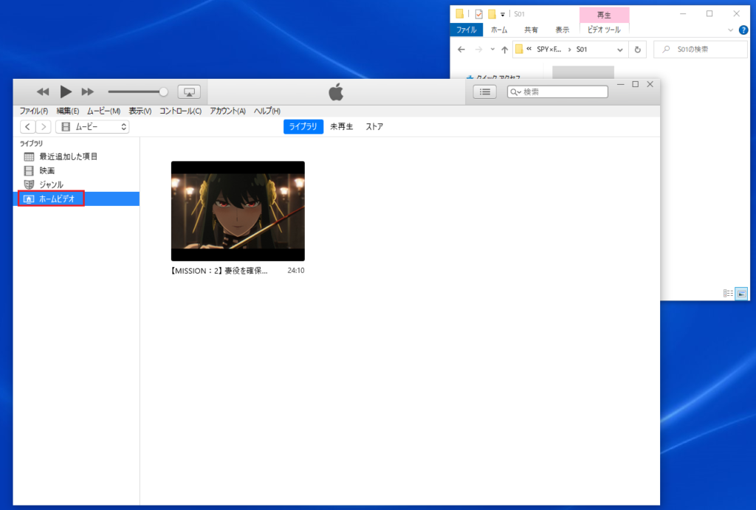756x510 pixels.
Task: Open the ファイル(F) menu in iTunes
Action: tap(34, 111)
